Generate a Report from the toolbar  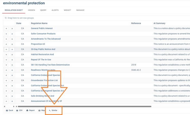(x=30, y=110)
